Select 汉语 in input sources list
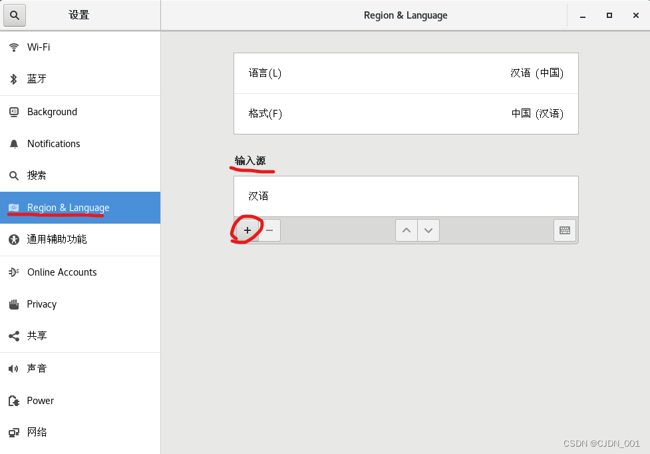Screen dimensions: 650x454 click(x=406, y=196)
